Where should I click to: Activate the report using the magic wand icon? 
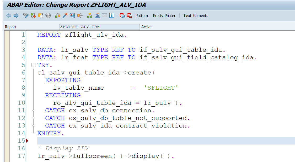point(65,15)
